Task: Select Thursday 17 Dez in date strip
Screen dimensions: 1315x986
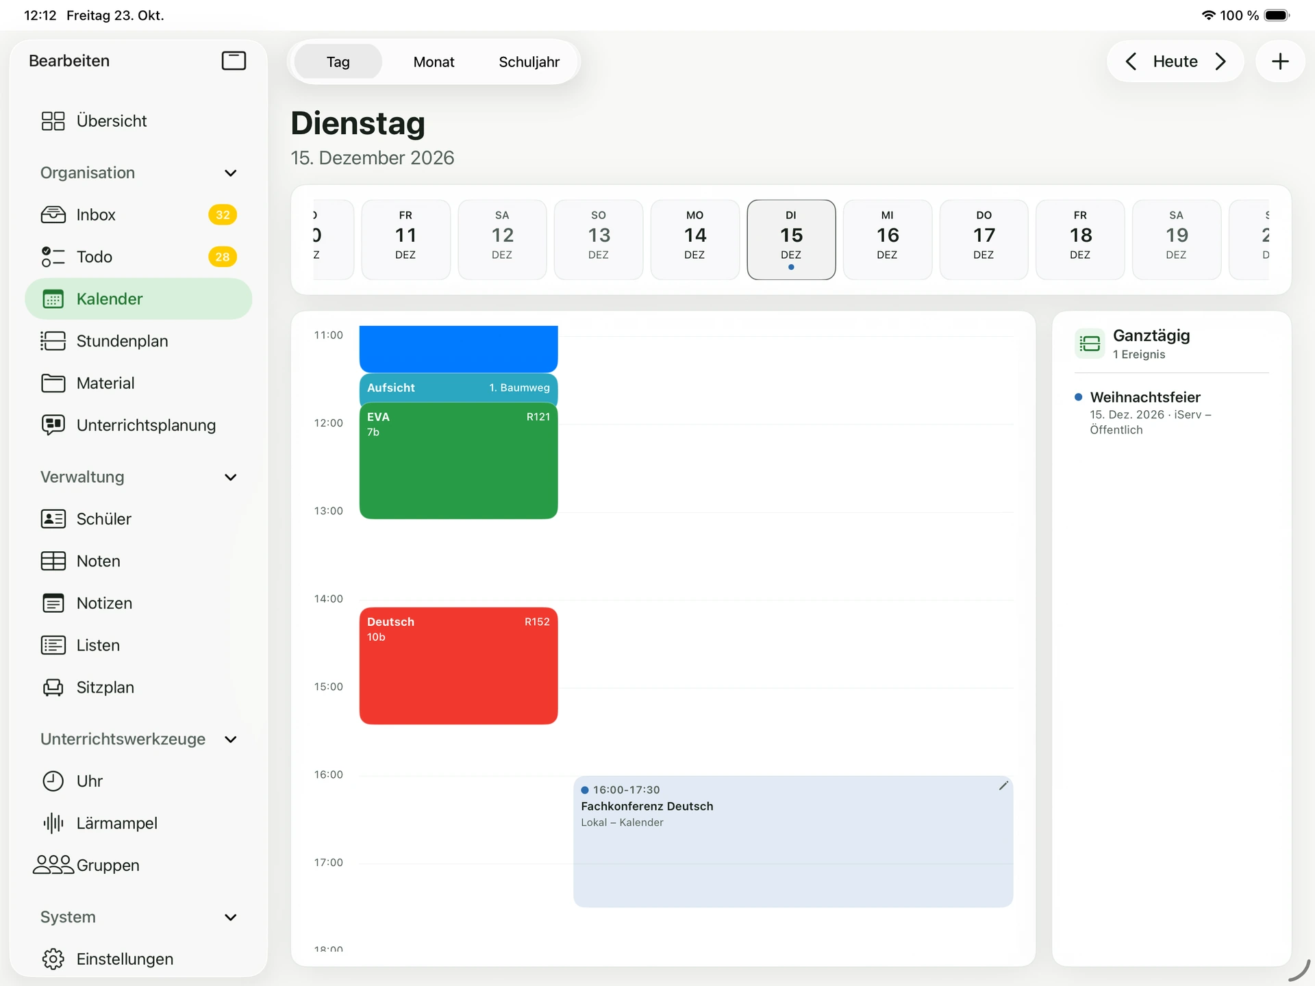Action: 984,240
